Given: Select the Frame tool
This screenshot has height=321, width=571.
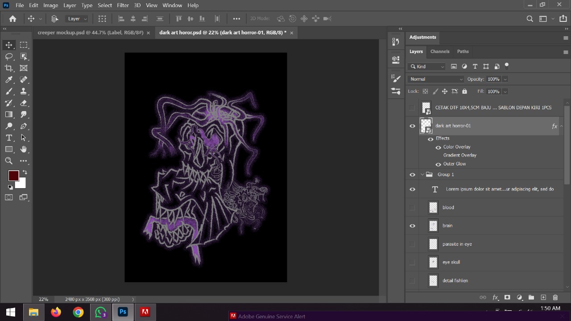Looking at the screenshot, I should coord(24,68).
